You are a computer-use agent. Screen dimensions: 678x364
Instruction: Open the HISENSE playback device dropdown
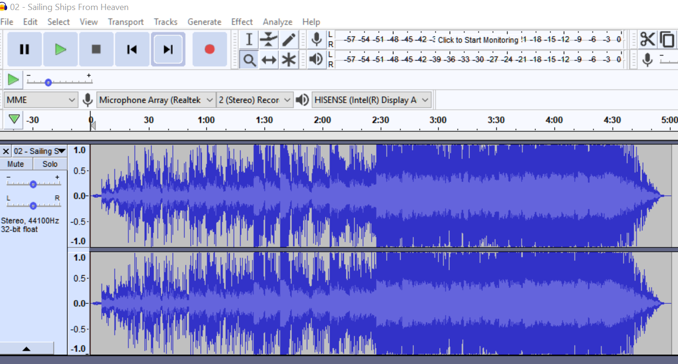371,100
